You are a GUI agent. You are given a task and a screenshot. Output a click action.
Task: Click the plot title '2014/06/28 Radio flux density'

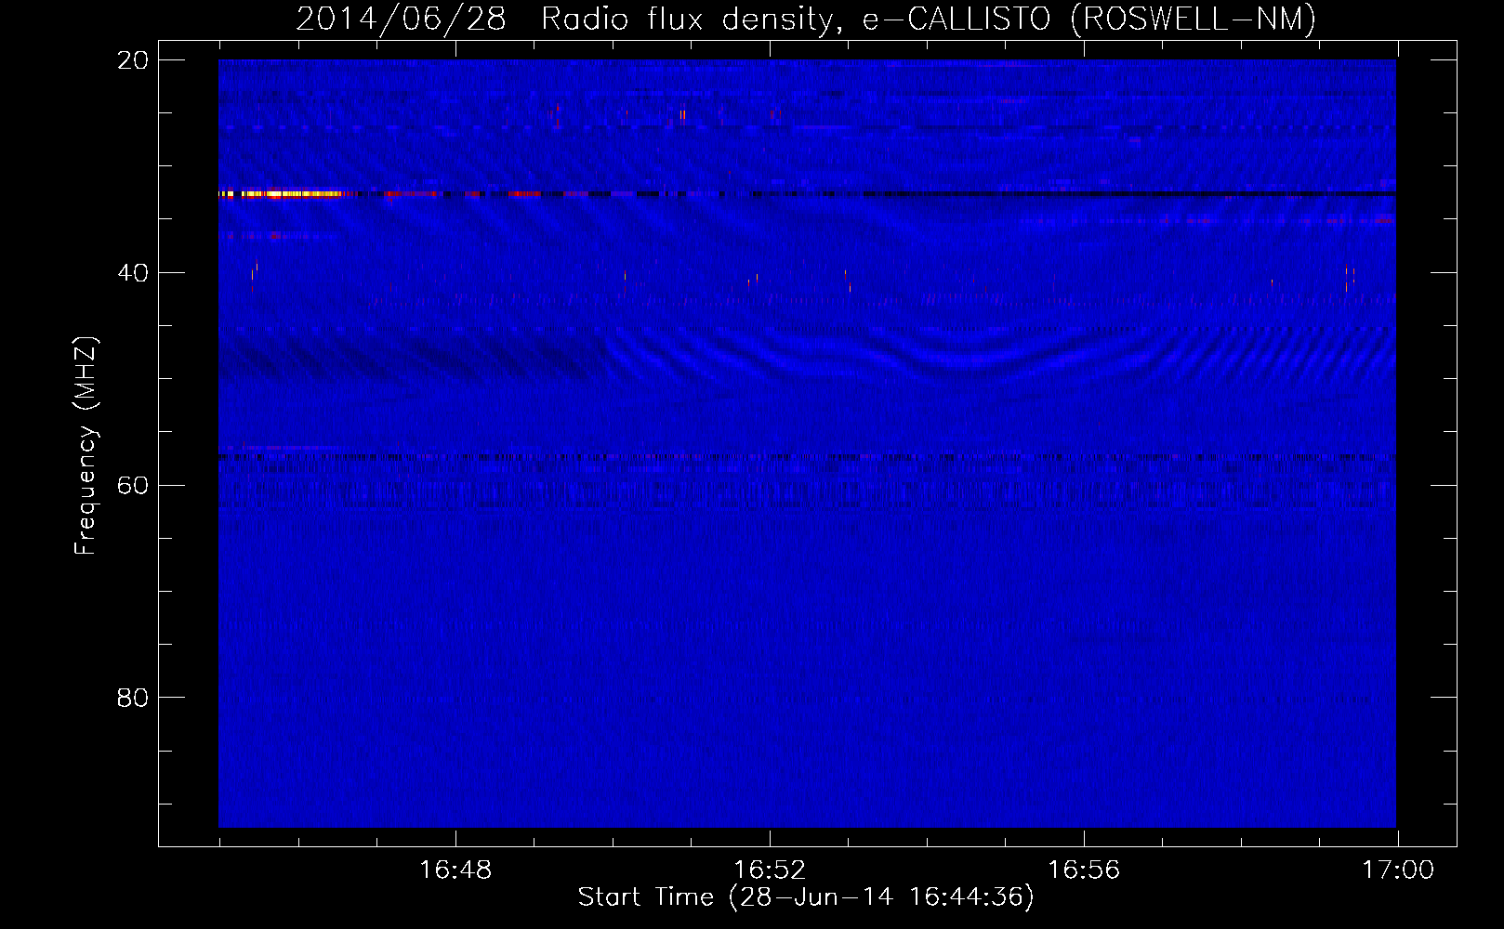point(565,20)
